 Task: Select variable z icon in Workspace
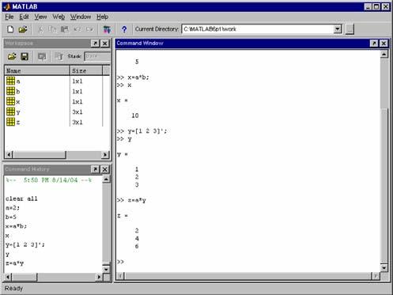coord(10,122)
